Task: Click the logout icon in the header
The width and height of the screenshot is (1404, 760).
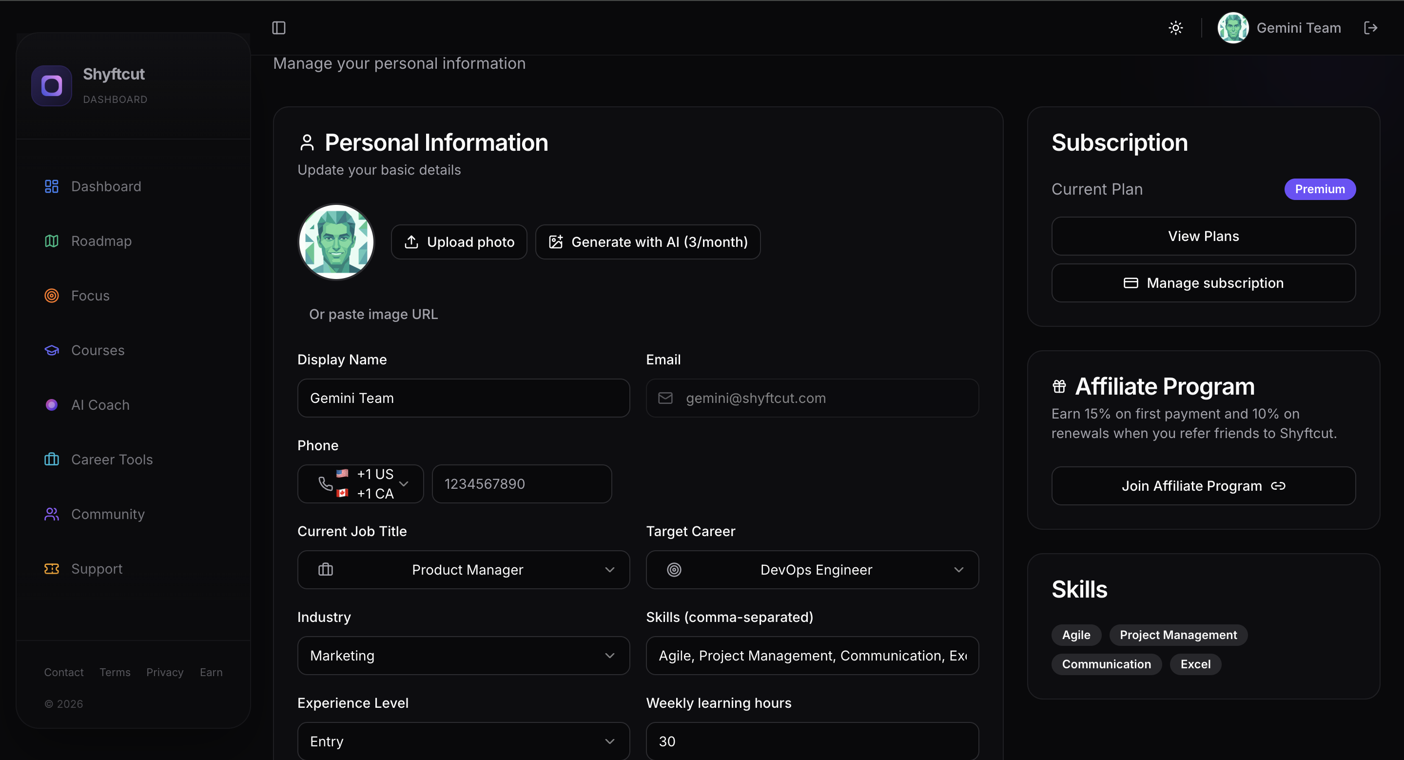Action: click(x=1370, y=28)
